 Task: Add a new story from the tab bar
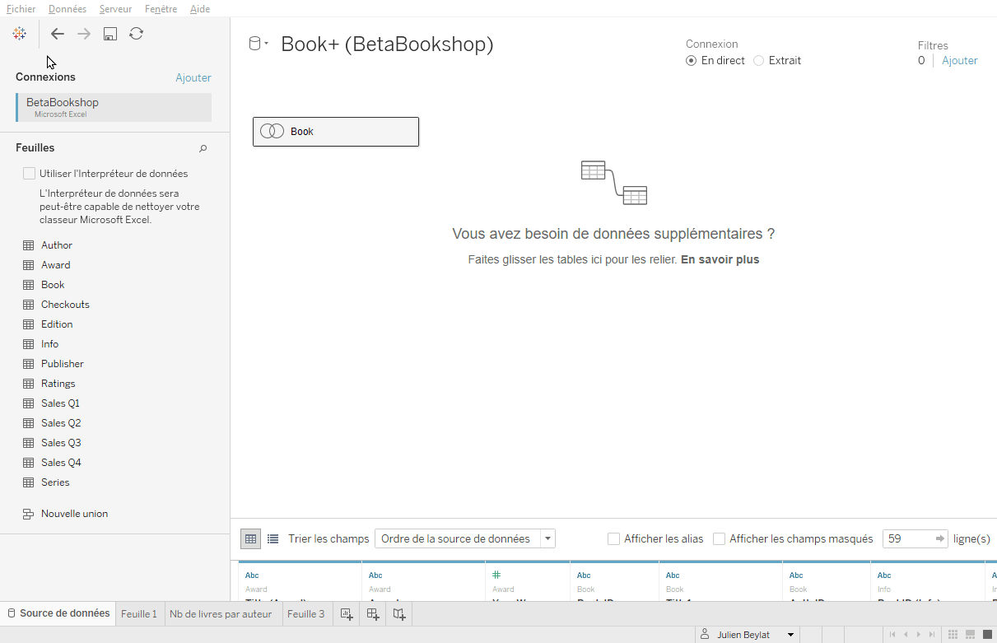point(399,613)
